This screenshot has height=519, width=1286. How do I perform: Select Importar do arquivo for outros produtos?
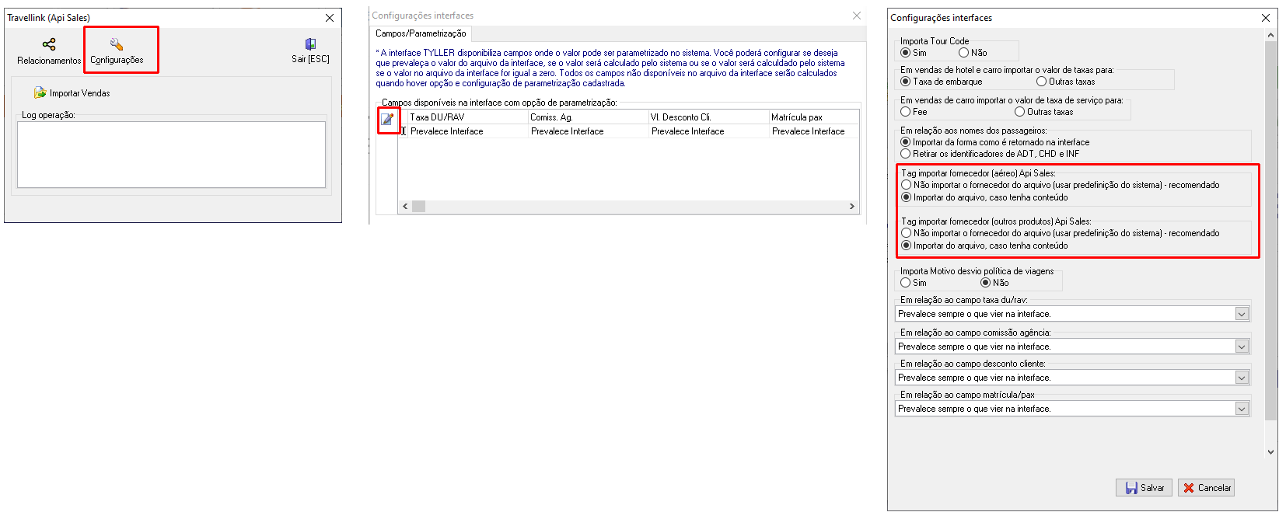(906, 246)
